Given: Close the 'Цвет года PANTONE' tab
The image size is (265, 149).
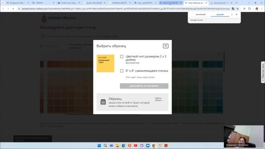Looking at the screenshot, I should (156, 3).
